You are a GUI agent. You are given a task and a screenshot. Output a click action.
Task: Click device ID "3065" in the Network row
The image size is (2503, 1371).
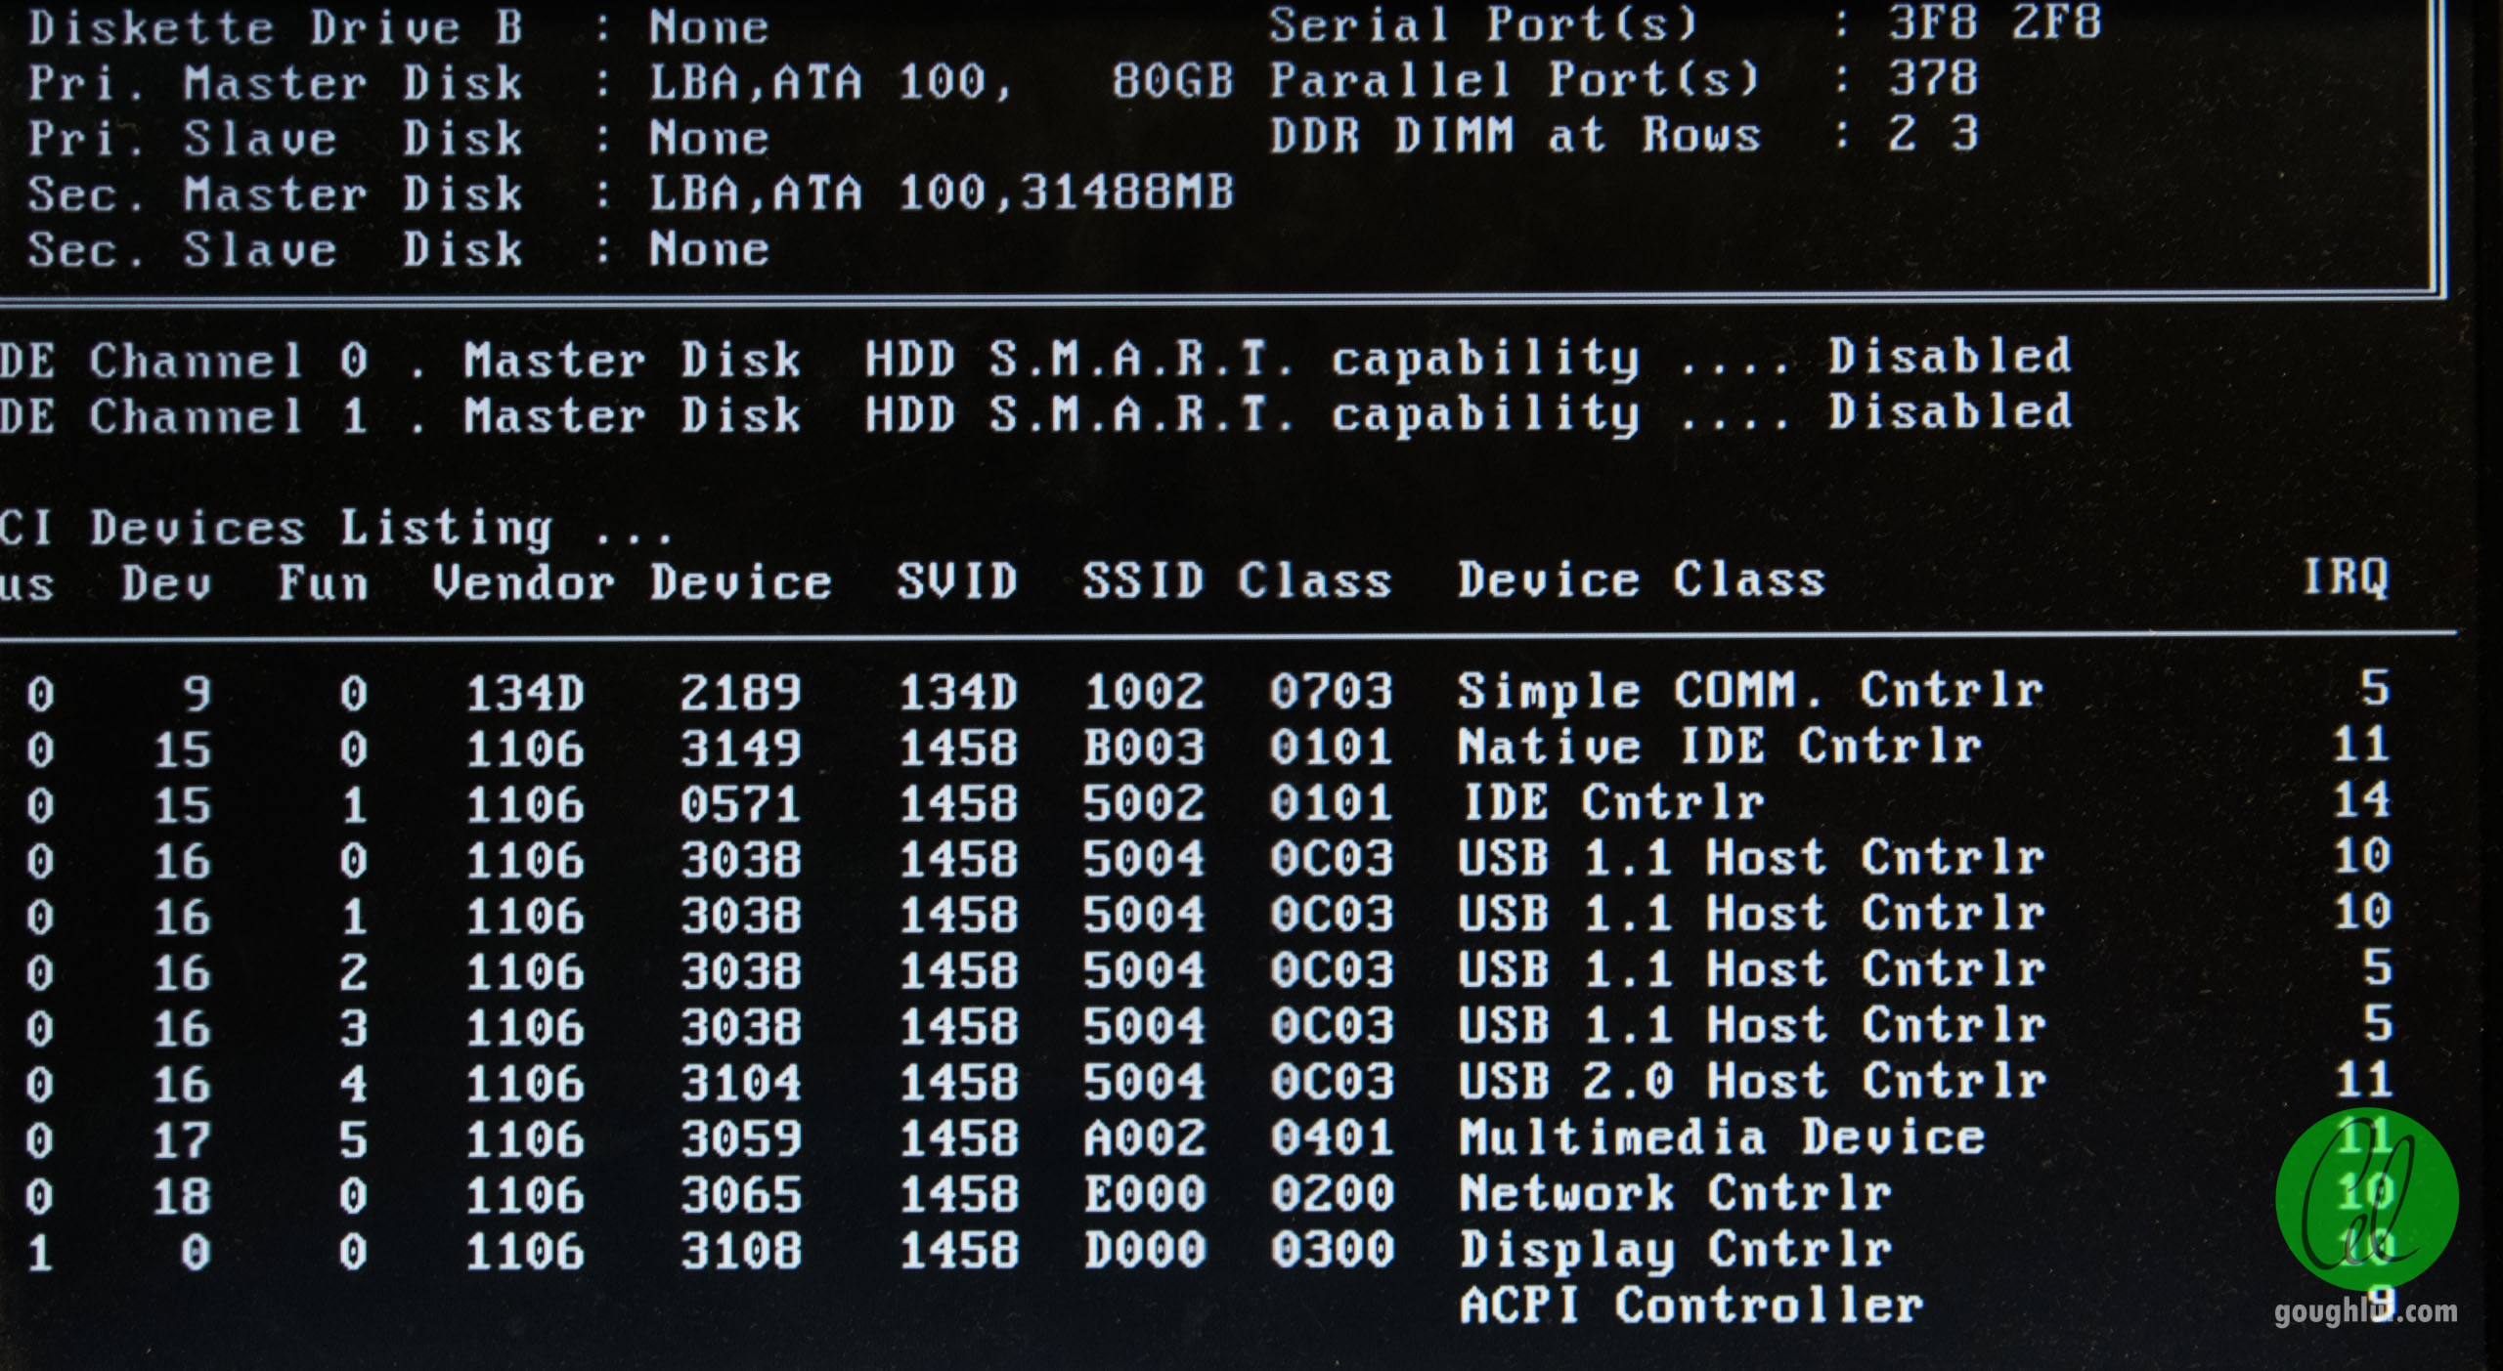[740, 1195]
